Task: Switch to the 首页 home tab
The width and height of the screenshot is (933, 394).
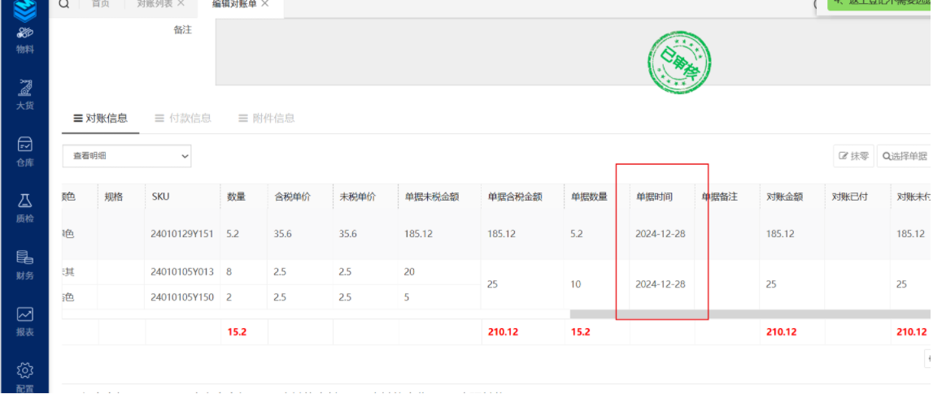Action: 100,4
